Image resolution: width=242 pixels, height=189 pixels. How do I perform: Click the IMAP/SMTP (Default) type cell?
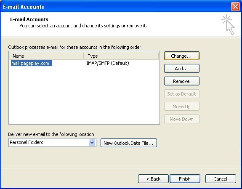(x=108, y=63)
